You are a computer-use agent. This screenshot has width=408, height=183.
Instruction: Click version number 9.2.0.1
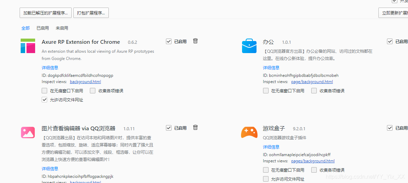pos(299,129)
